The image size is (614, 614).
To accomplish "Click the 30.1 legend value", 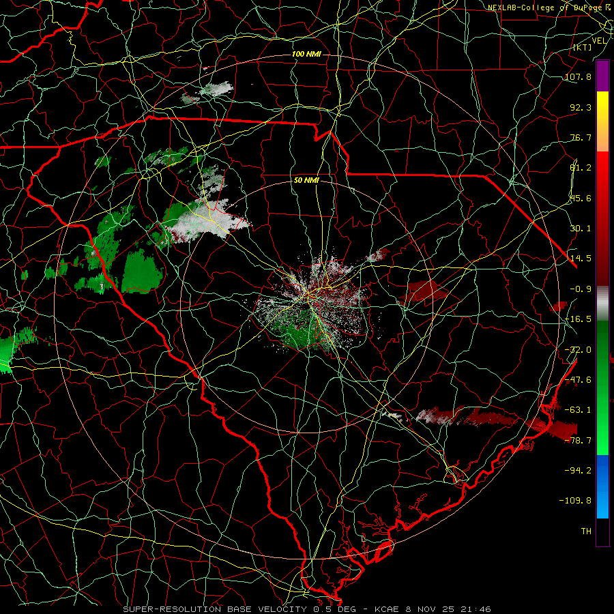I will (x=581, y=229).
